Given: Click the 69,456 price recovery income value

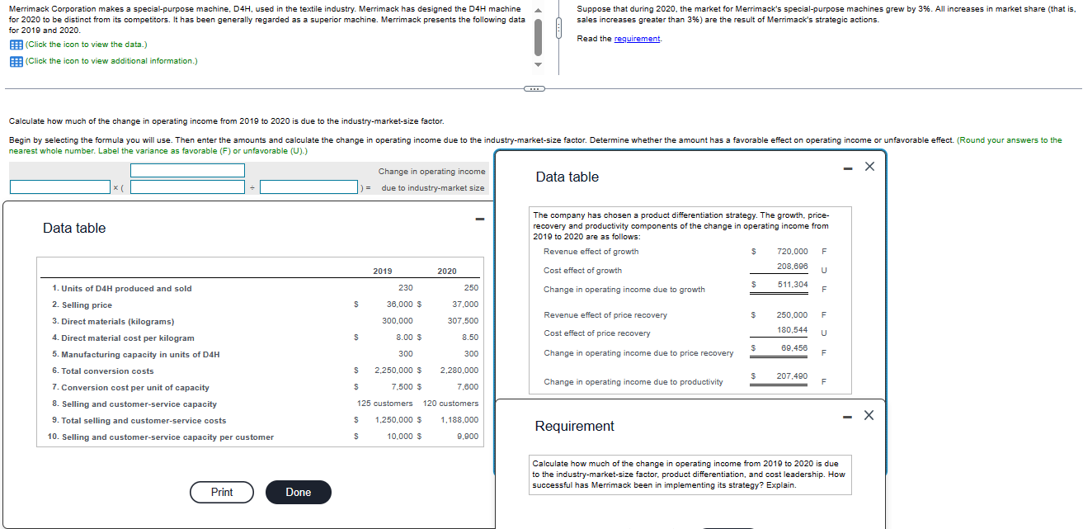Looking at the screenshot, I should (x=794, y=348).
